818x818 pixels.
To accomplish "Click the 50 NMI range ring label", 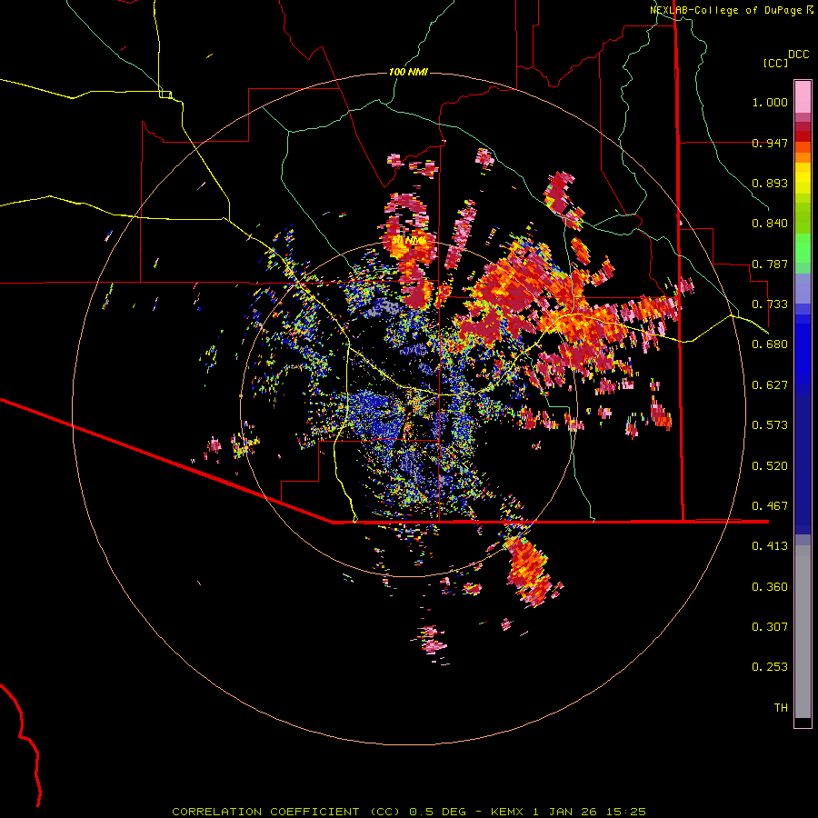I will point(408,241).
